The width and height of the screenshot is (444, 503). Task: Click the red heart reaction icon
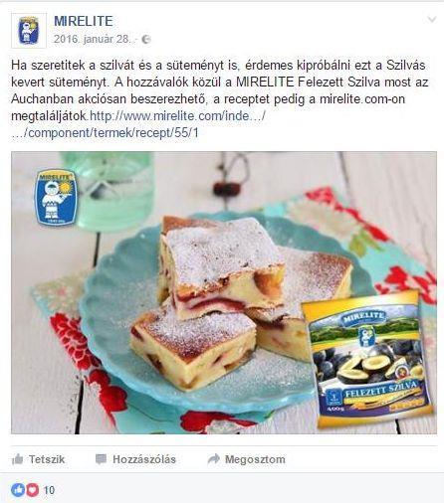pos(32,490)
